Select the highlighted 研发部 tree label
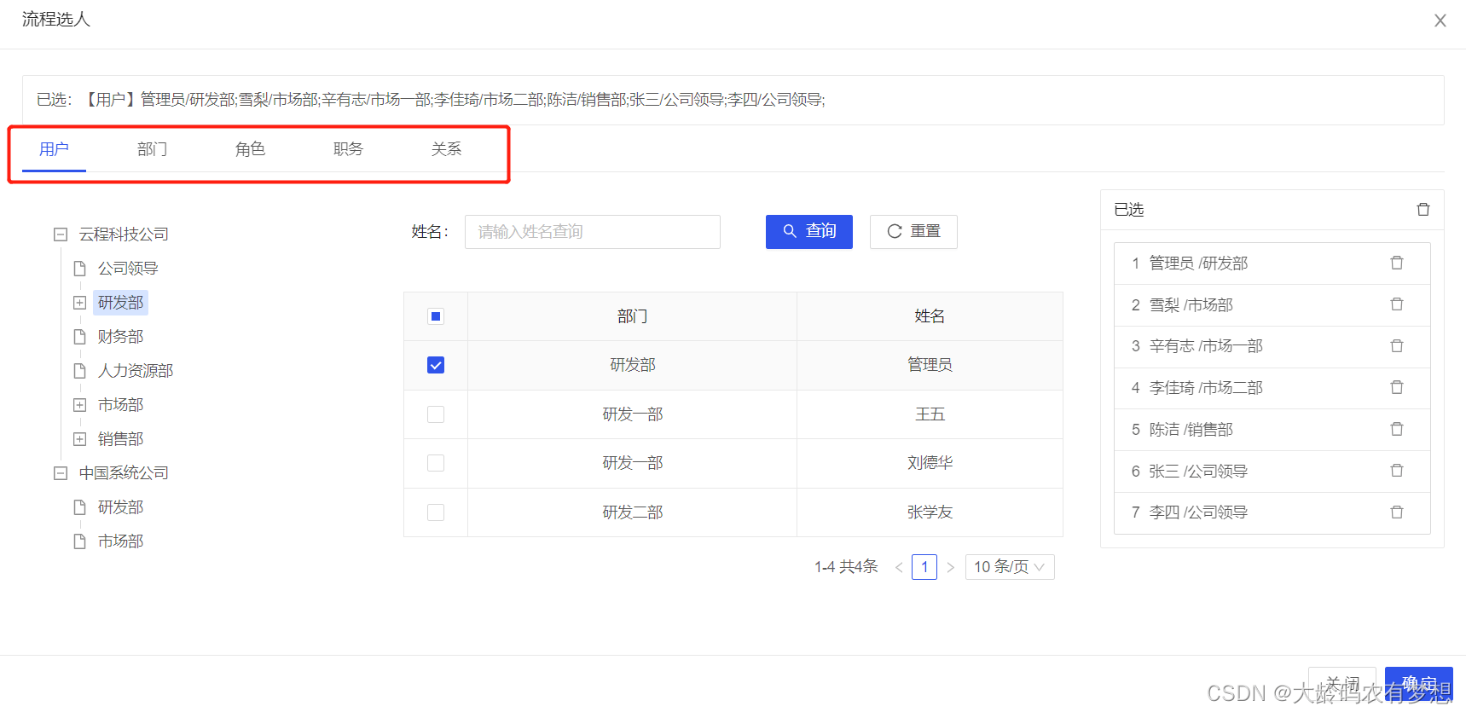 click(120, 303)
